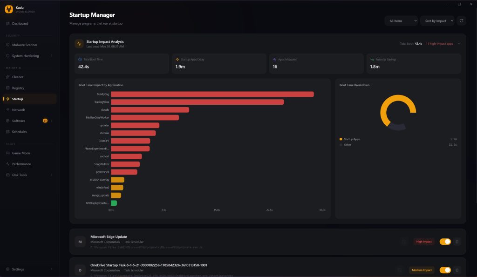Go to the Dashboard menu item
477x277 pixels.
[x=29, y=23]
